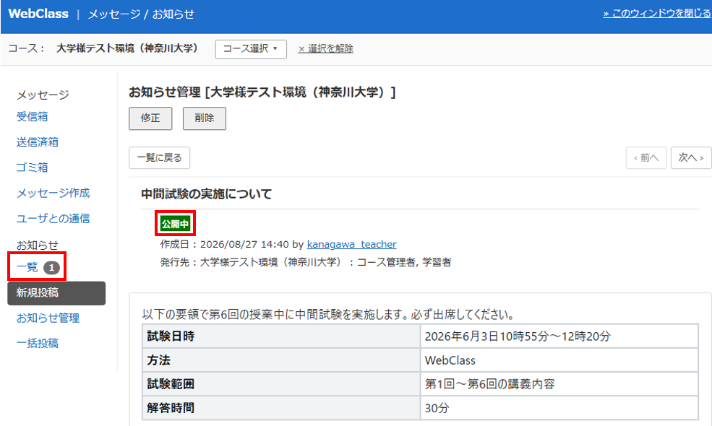Click the メッセージ / お知らせ header title

[141, 14]
